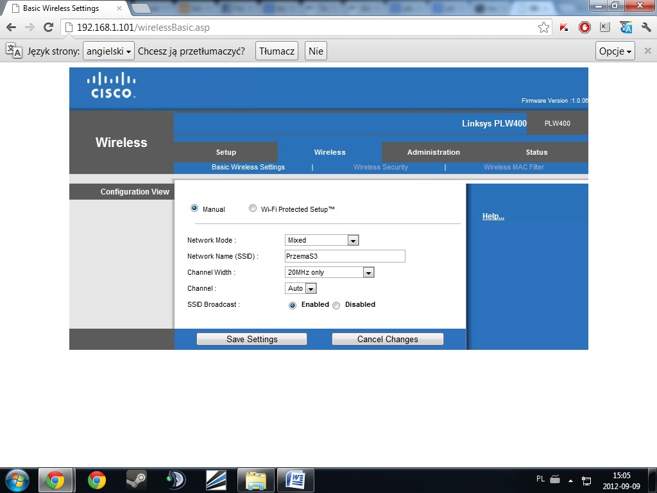Show hidden system tray icons
657x493 pixels.
tap(570, 480)
